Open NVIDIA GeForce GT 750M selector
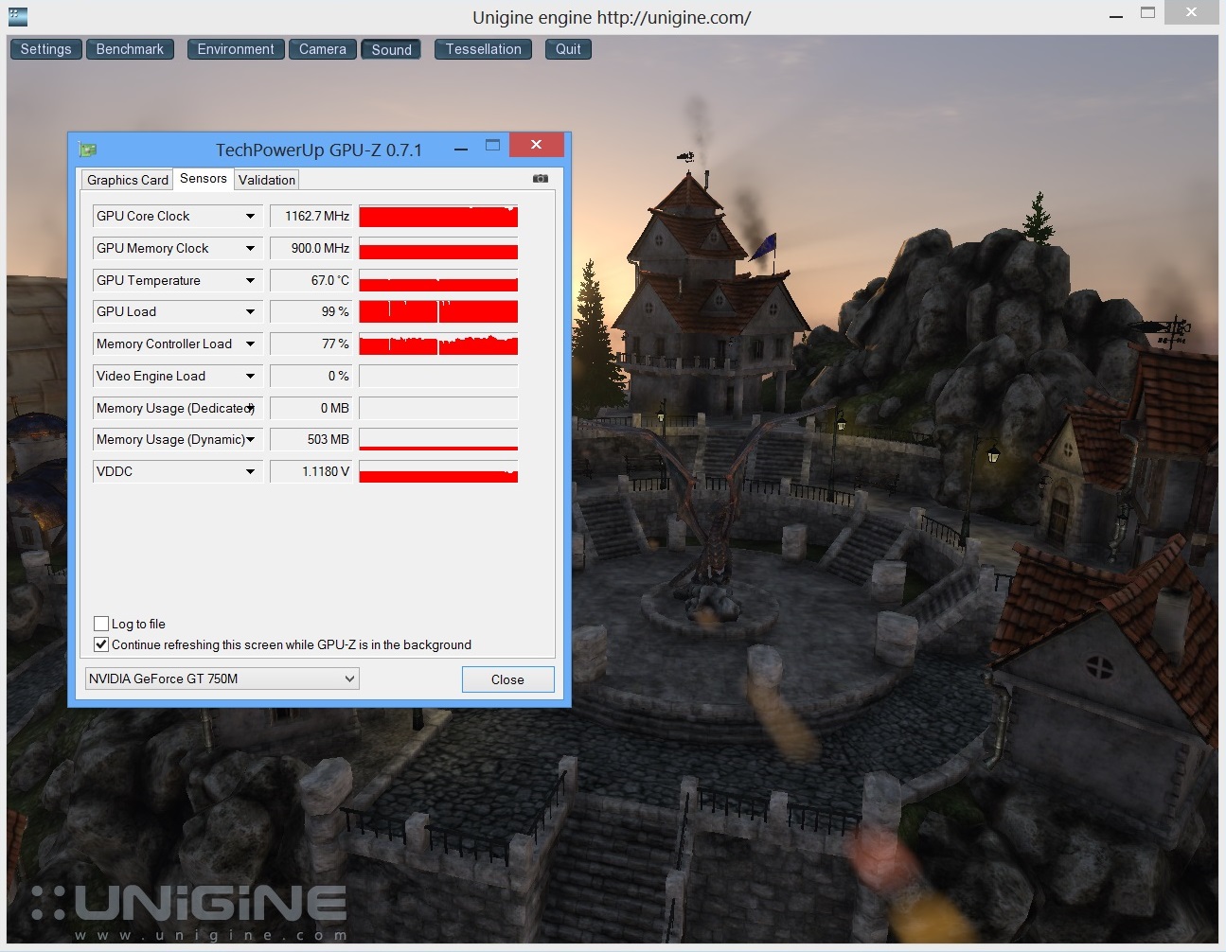Viewport: 1226px width, 952px height. click(x=222, y=679)
